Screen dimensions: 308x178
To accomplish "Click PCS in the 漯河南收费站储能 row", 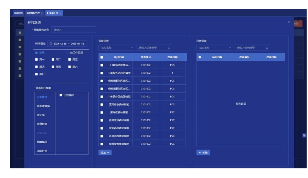I will click(172, 105).
